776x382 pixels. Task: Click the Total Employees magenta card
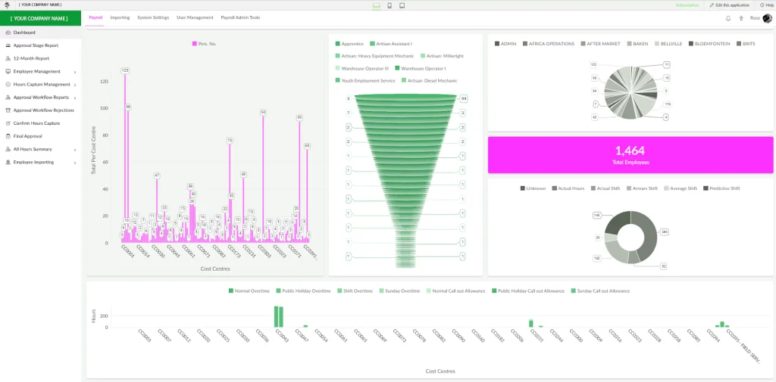[x=630, y=155]
